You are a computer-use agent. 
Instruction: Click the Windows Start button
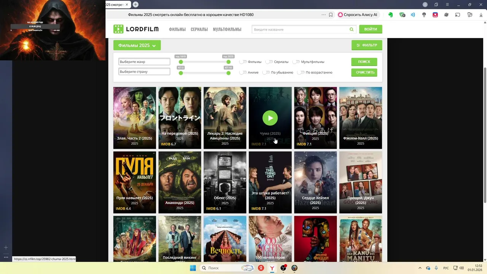tap(193, 268)
